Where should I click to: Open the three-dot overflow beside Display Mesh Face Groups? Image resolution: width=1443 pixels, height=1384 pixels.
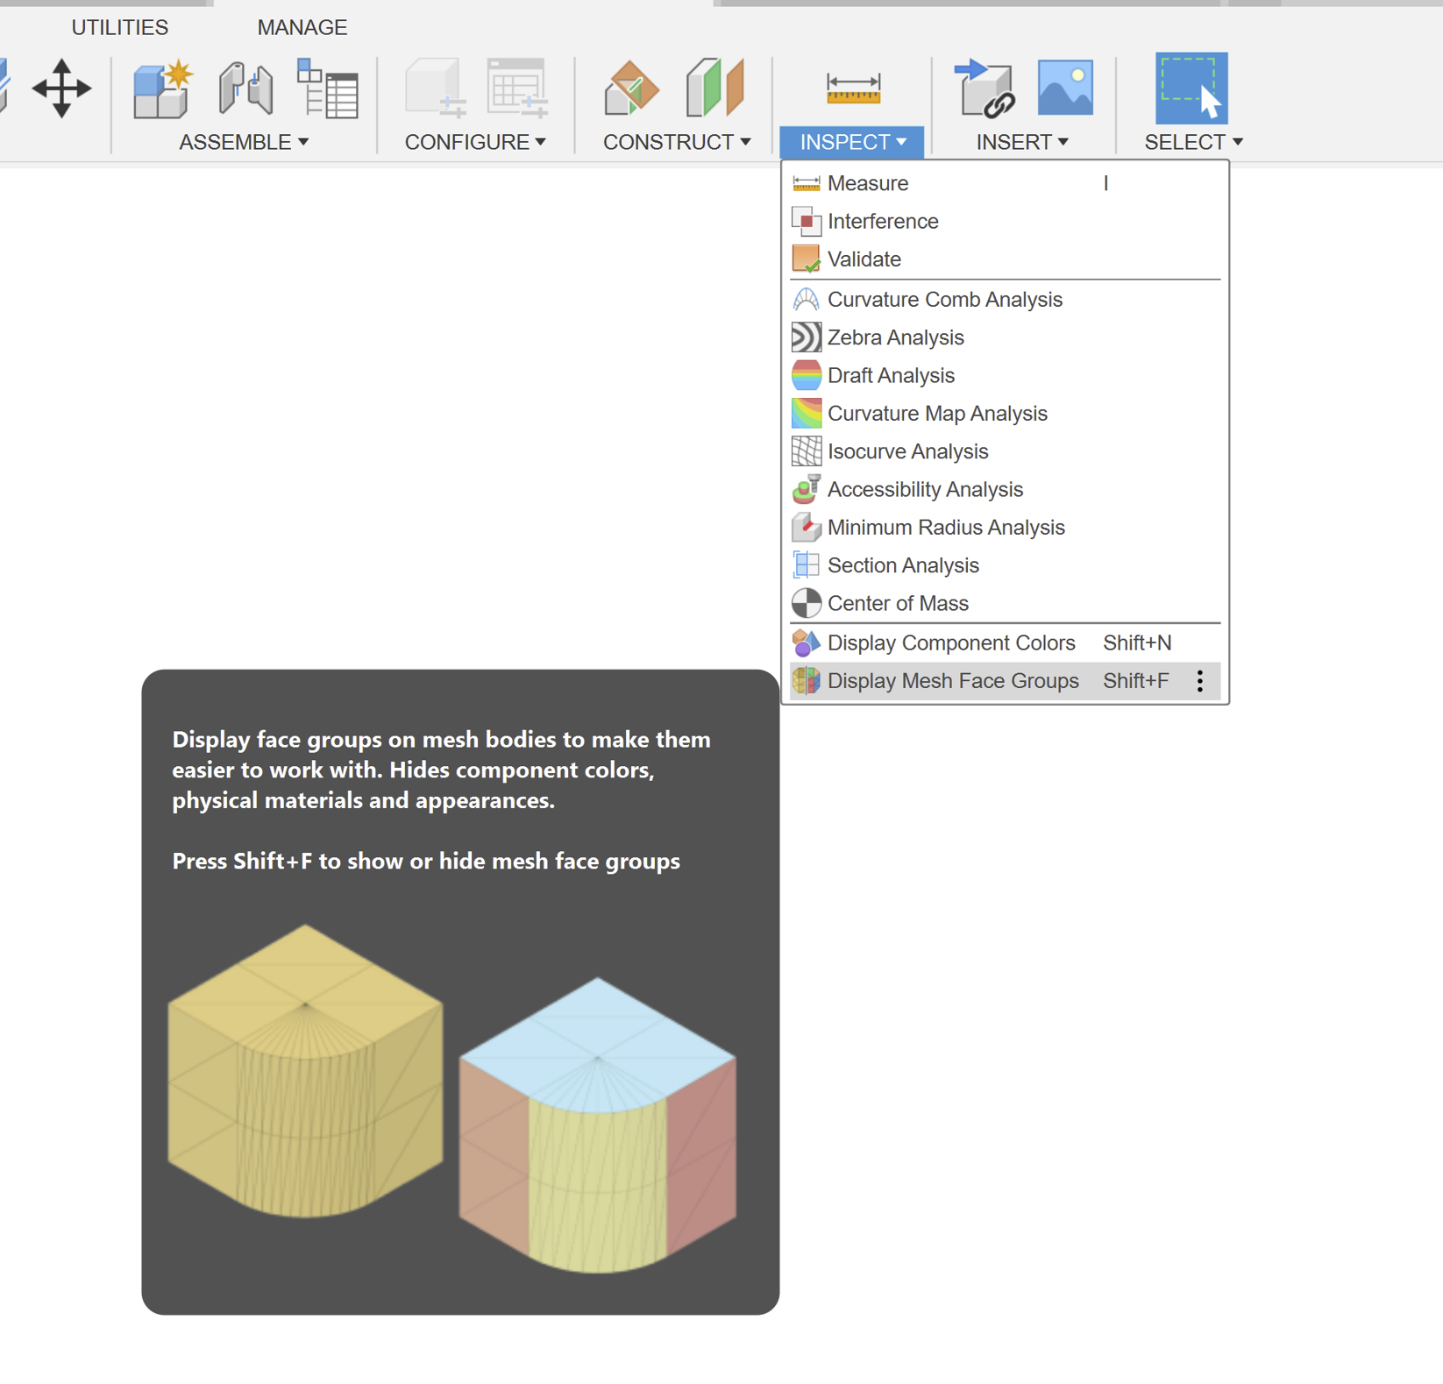coord(1199,681)
